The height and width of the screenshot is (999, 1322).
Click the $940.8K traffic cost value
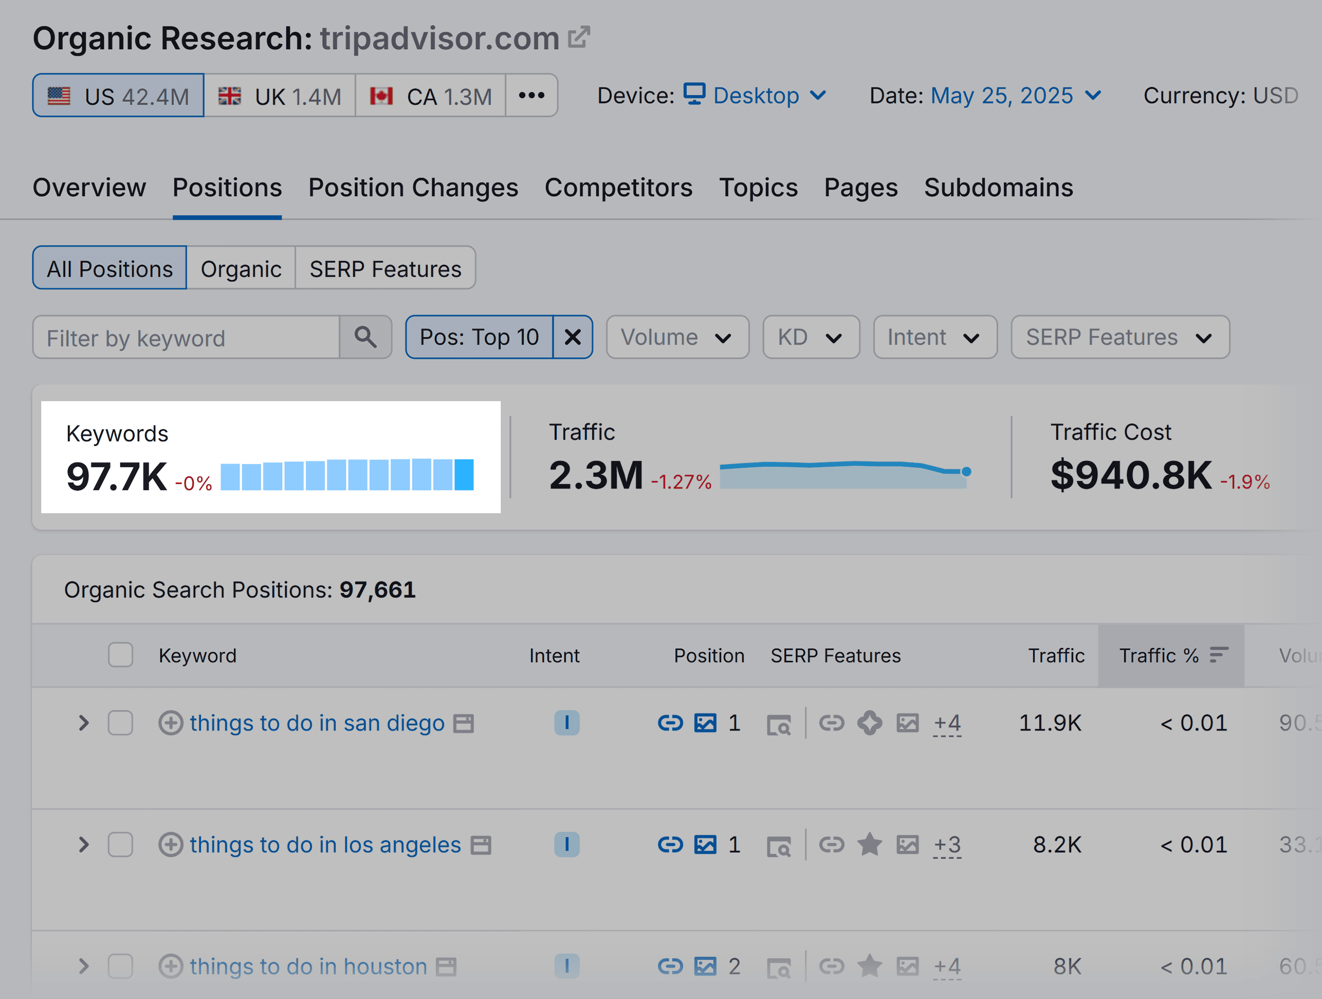pos(1131,476)
